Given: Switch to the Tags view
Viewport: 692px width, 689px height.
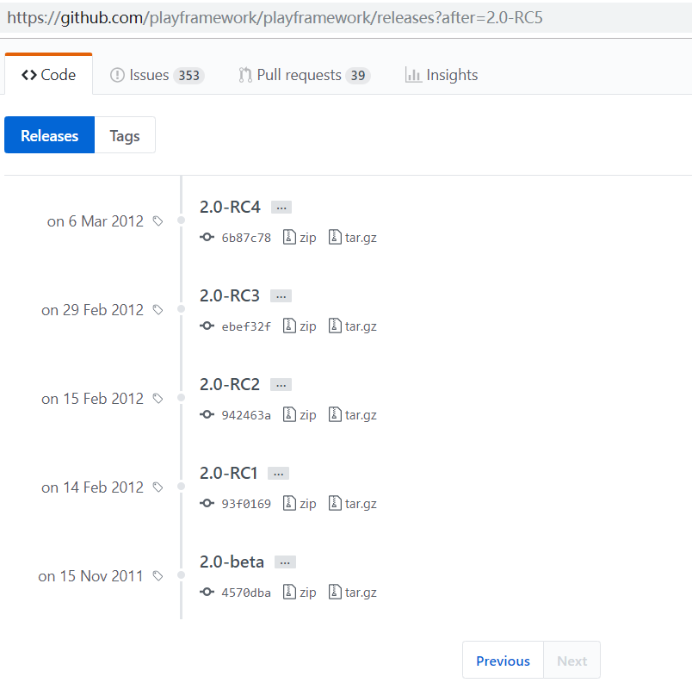Looking at the screenshot, I should coord(125,135).
